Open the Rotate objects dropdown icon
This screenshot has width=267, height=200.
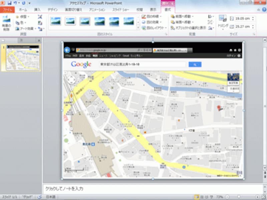click(211, 28)
